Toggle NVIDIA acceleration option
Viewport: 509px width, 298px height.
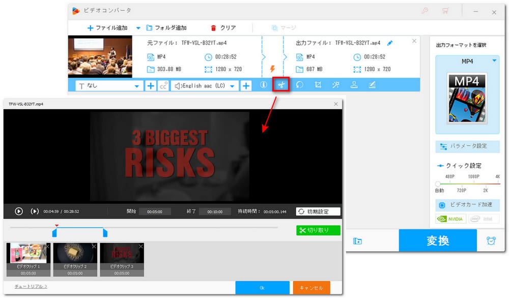(x=450, y=219)
